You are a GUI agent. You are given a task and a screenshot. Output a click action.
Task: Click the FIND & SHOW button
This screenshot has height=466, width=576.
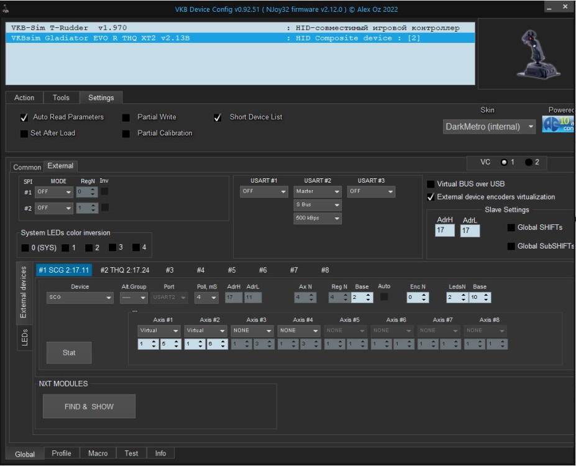[x=89, y=406]
